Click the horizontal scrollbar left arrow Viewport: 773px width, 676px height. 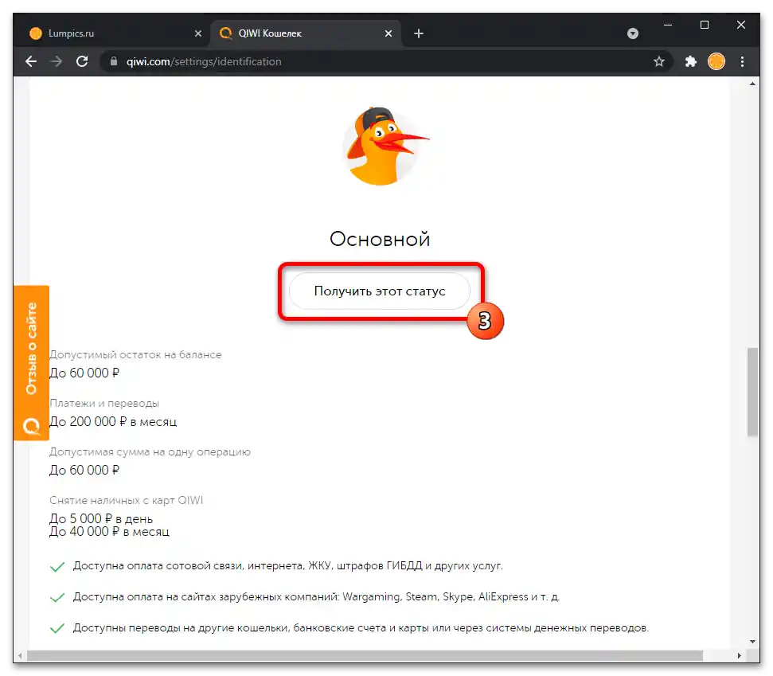point(20,655)
